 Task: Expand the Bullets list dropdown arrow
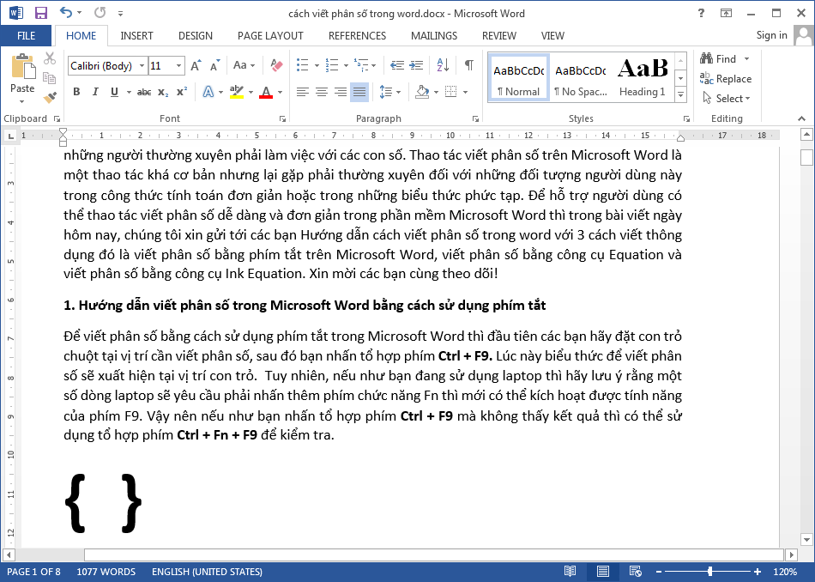click(317, 66)
